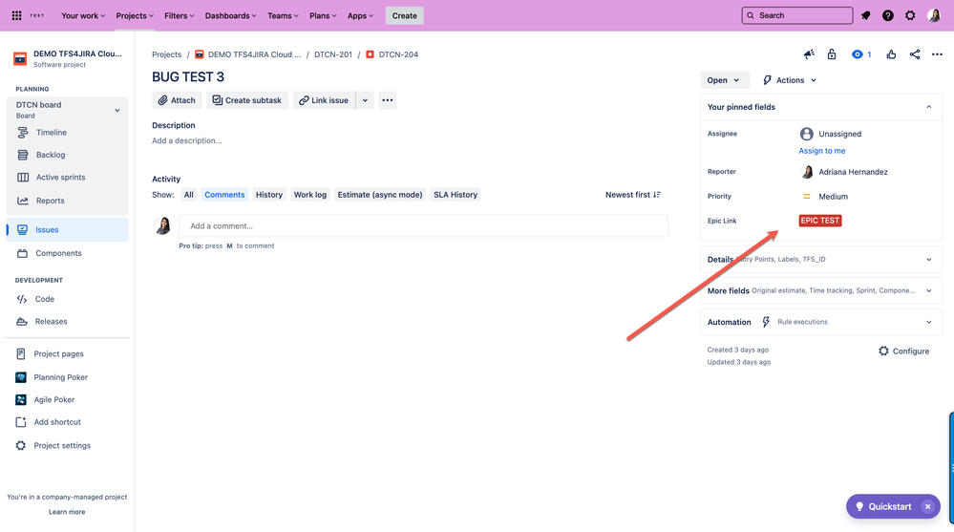
Task: Open the Open status dropdown
Action: point(724,80)
